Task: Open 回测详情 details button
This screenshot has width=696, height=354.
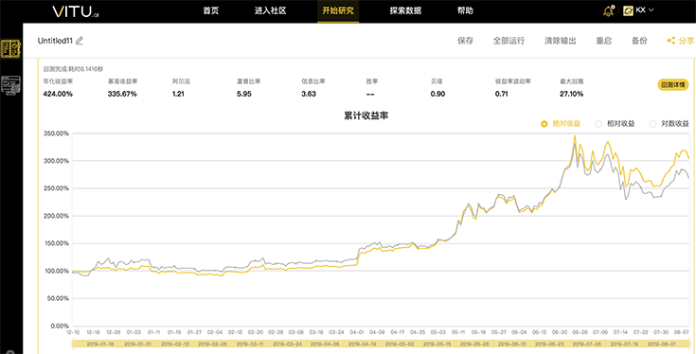Action: point(673,85)
